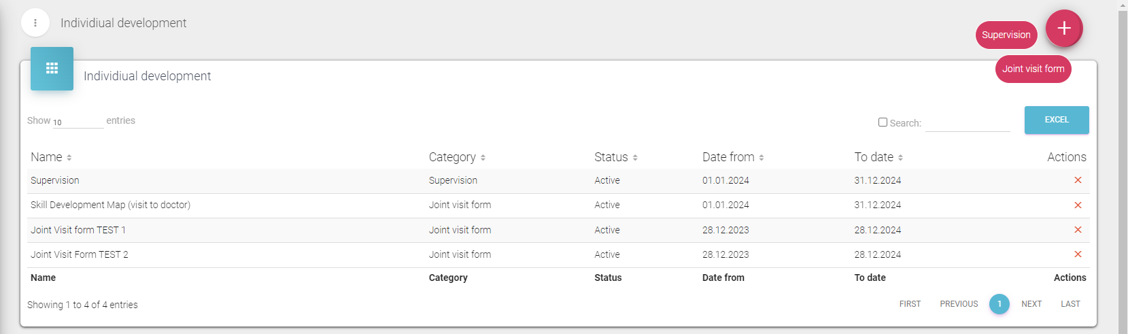This screenshot has width=1128, height=334.
Task: Toggle the checkbox next to Search
Action: click(x=883, y=122)
